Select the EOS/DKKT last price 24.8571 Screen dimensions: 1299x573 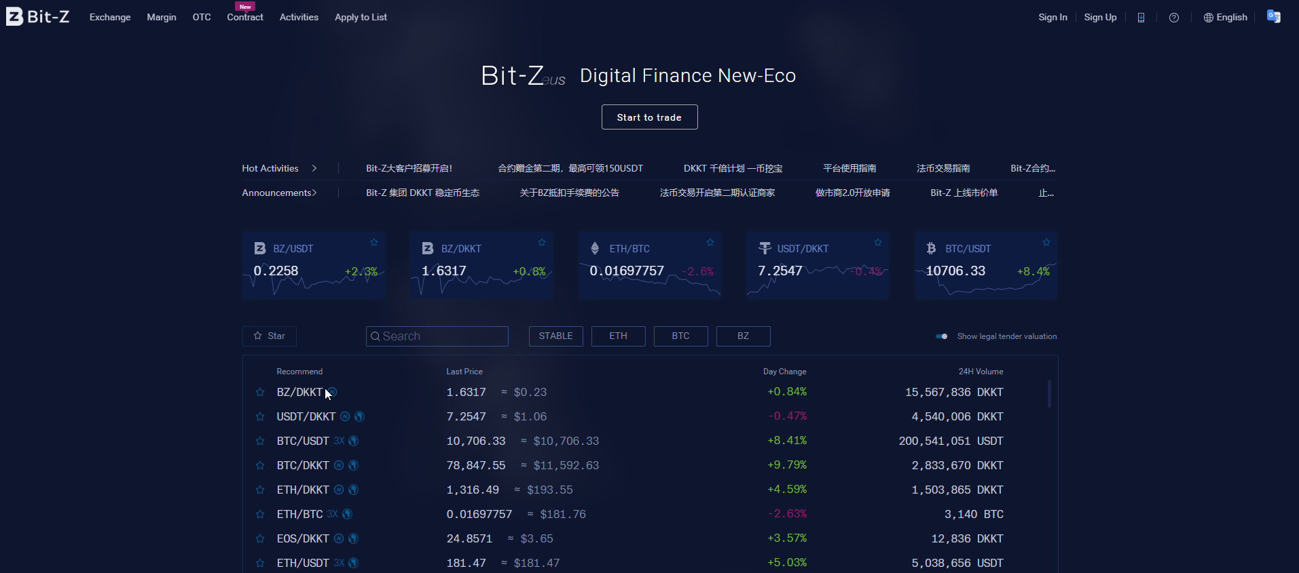click(469, 538)
